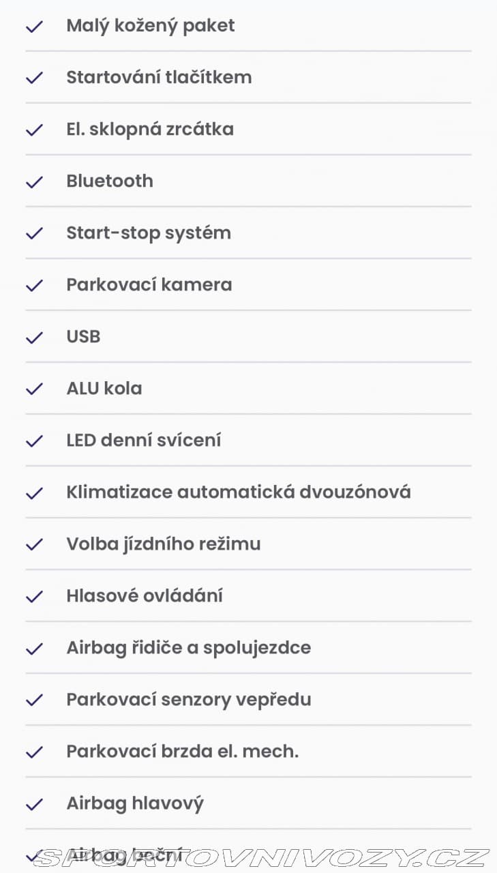The height and width of the screenshot is (873, 497).
Task: Select Airbag řidiče a spolujezdce item
Action: [248, 647]
